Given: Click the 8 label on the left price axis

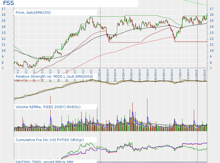Looking at the screenshot, I should click(3, 63).
